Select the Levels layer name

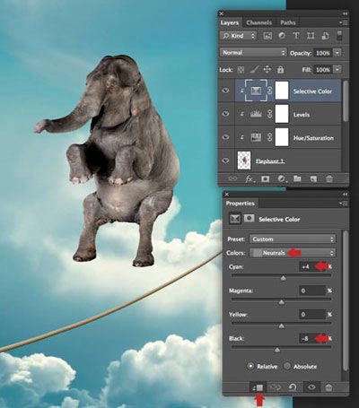pos(302,115)
